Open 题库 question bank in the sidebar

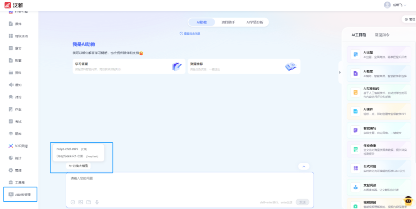click(x=15, y=133)
